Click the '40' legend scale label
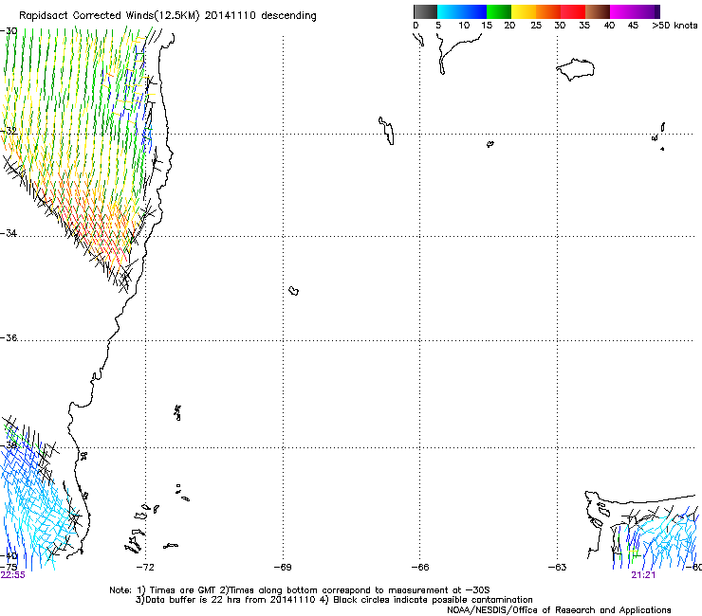Image resolution: width=702 pixels, height=616 pixels. tap(609, 26)
